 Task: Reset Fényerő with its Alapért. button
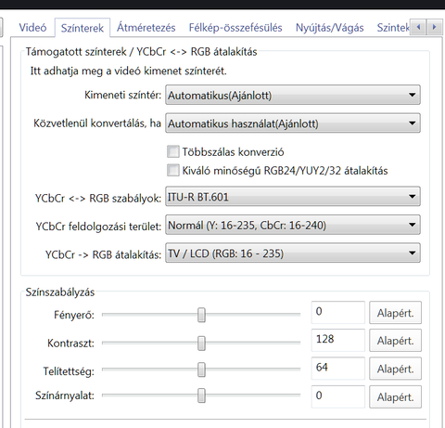click(395, 313)
